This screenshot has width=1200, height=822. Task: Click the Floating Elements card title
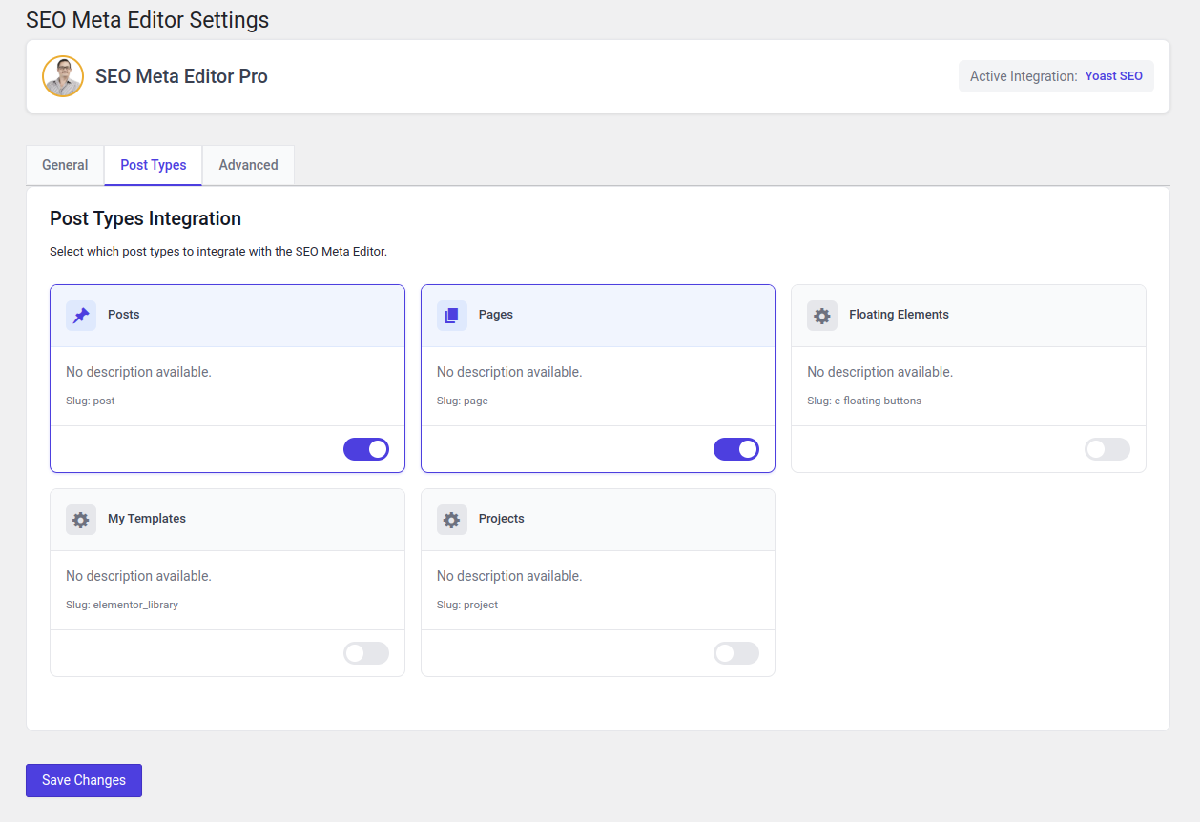coord(899,315)
